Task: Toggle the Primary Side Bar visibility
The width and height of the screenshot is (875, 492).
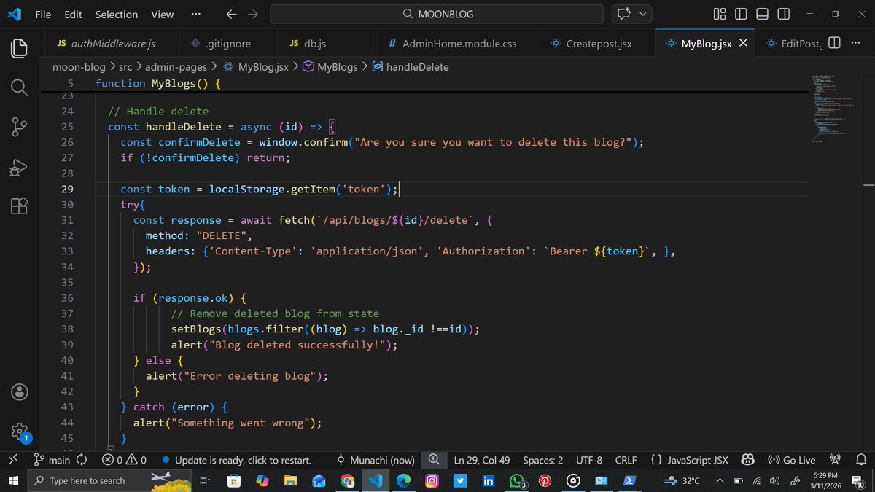Action: tap(741, 14)
